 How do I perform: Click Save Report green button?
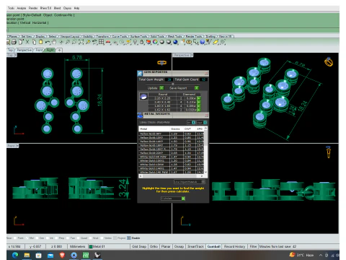point(197,88)
